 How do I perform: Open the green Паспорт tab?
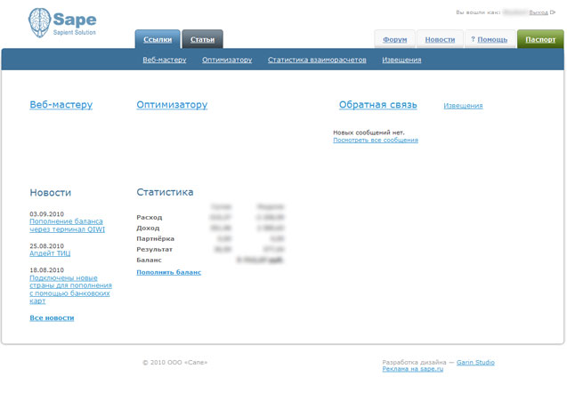(540, 39)
